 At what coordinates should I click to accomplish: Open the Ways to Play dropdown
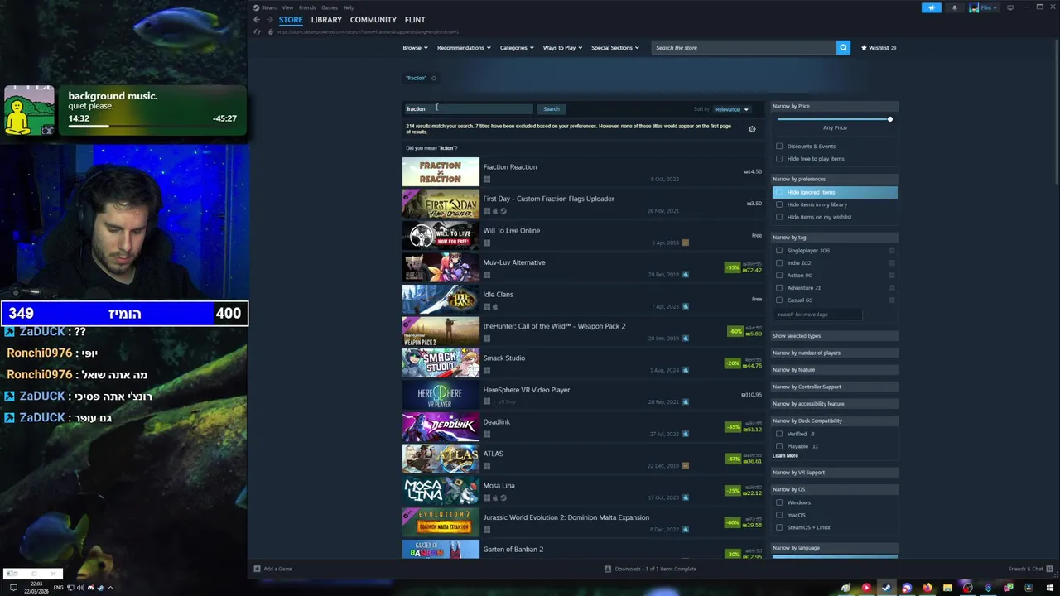[562, 48]
